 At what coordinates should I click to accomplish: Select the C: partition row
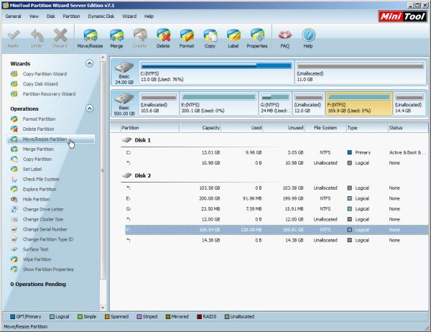coord(275,152)
